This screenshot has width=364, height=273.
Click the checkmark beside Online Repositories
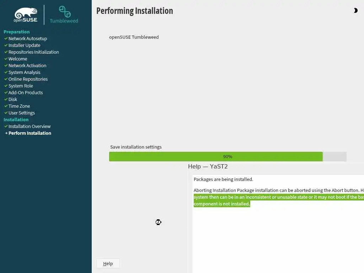(x=6, y=79)
